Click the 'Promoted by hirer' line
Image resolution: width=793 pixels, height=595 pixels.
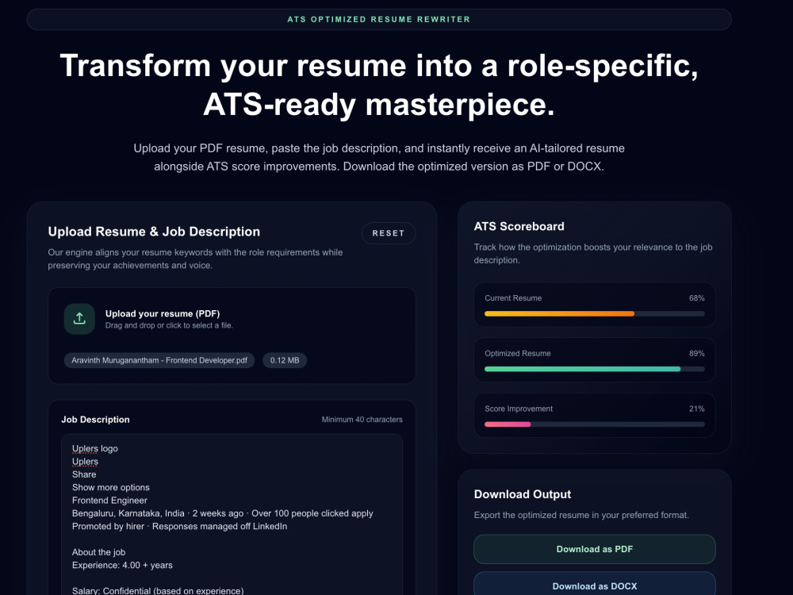tap(179, 526)
